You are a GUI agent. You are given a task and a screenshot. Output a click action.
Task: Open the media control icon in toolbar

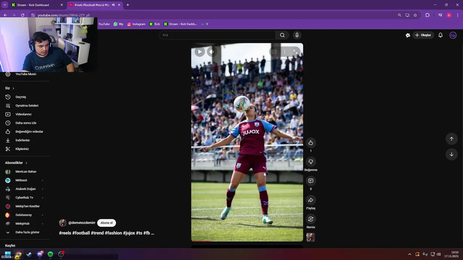[440, 15]
